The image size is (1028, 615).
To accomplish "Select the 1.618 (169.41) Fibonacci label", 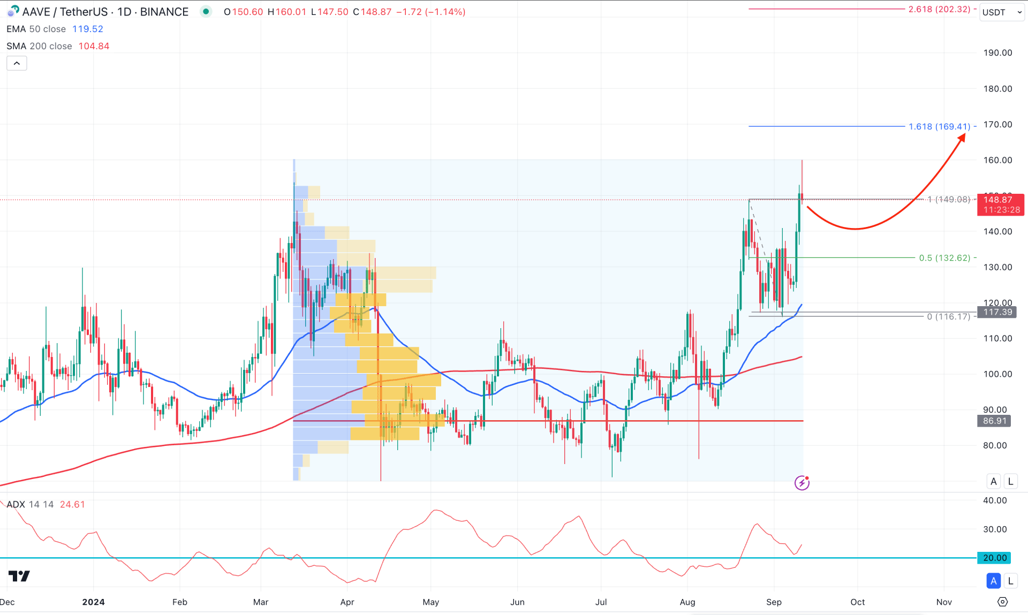I will tap(940, 126).
